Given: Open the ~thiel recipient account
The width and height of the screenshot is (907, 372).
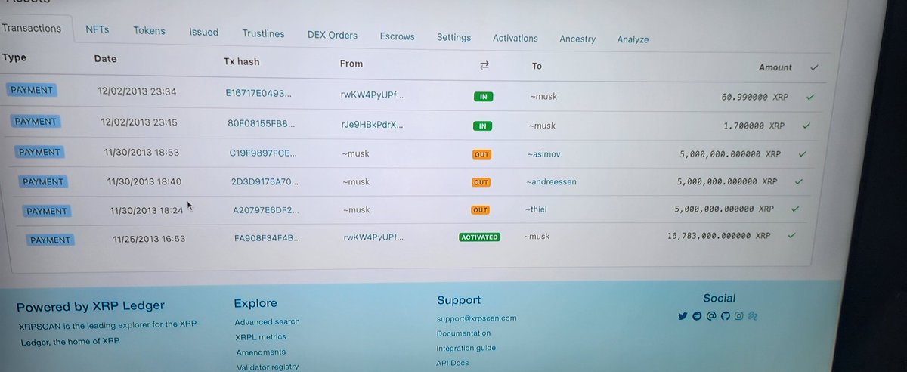Looking at the screenshot, I should pyautogui.click(x=536, y=209).
